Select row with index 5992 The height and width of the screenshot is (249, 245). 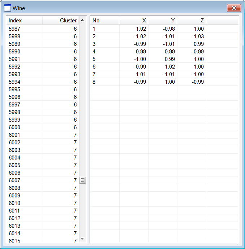click(43, 67)
